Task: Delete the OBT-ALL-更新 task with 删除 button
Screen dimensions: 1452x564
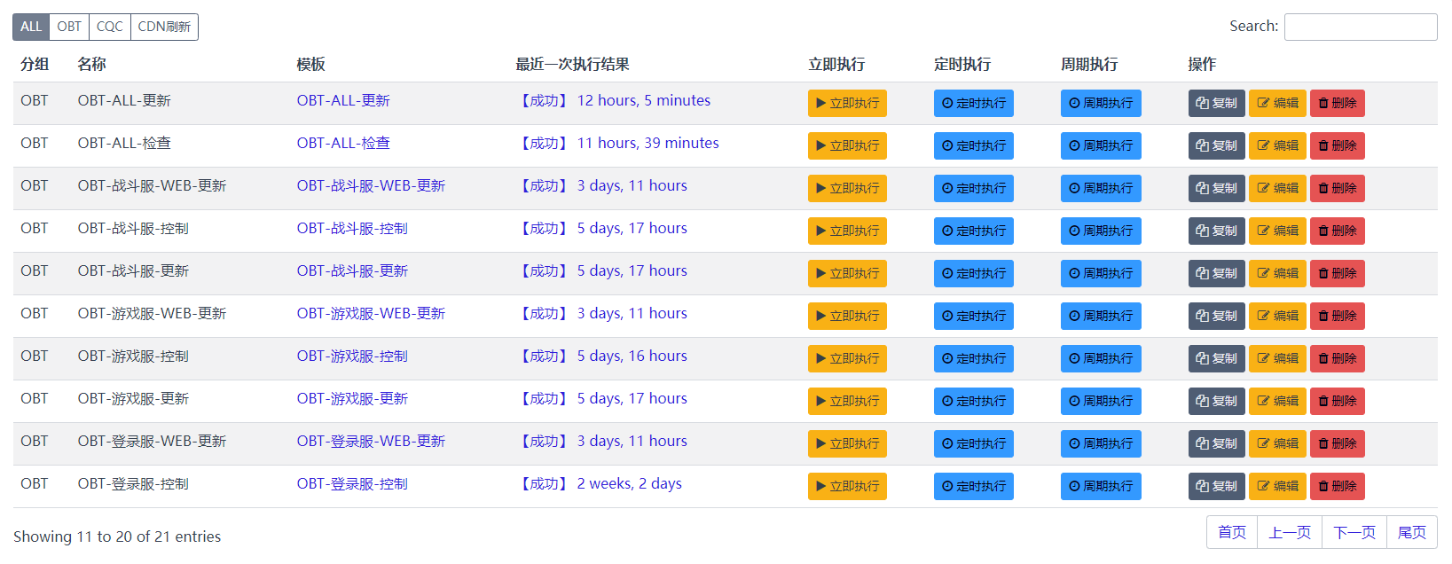Action: click(1338, 103)
